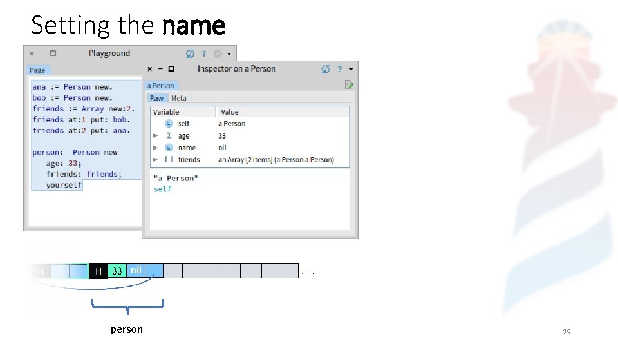Image resolution: width=618 pixels, height=348 pixels.
Task: Open the Playground settings gear
Action: [x=218, y=53]
